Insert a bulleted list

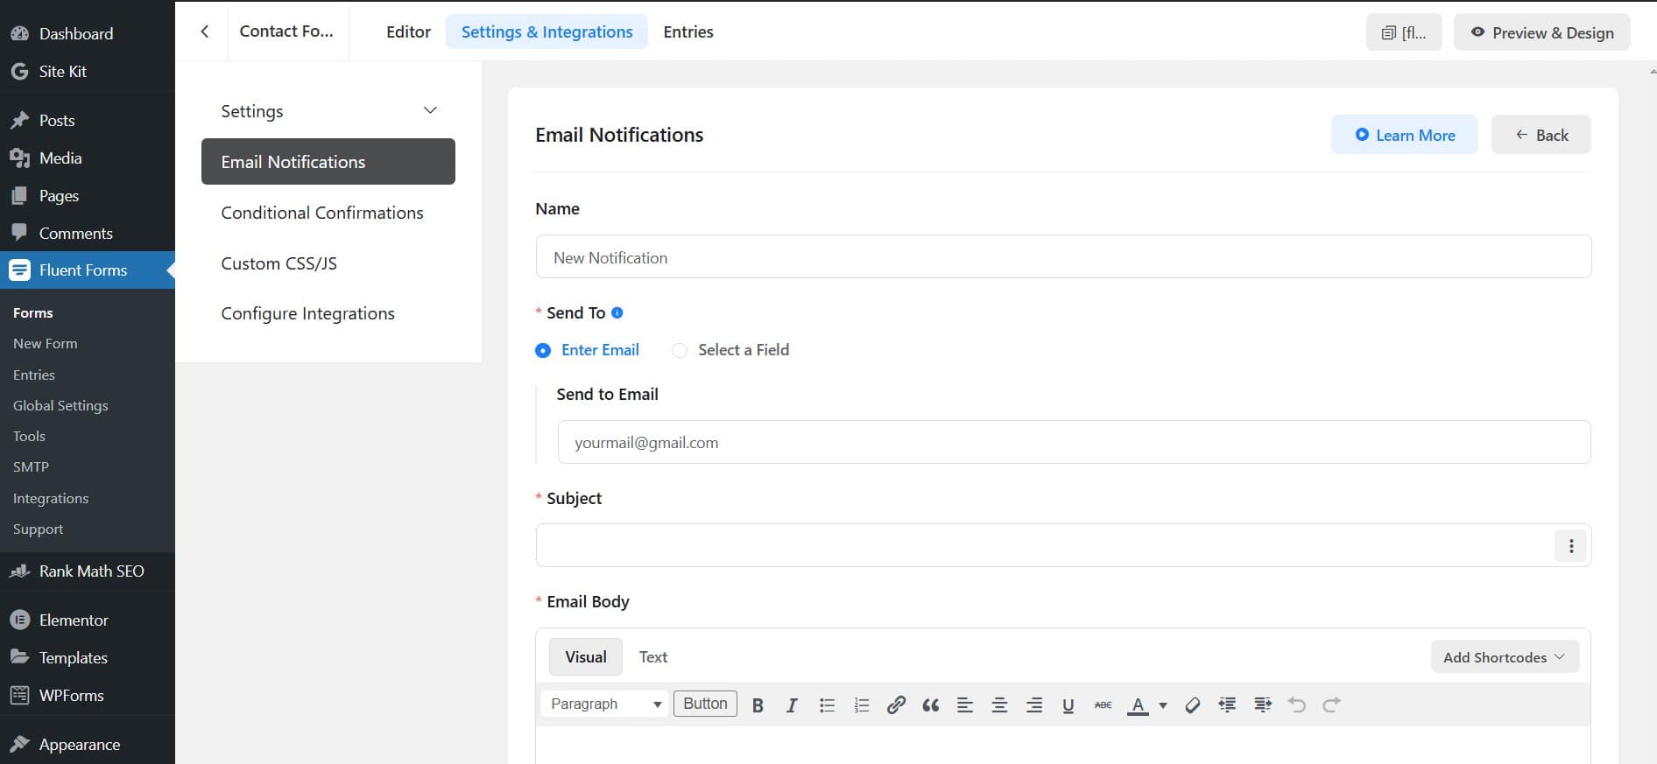point(827,704)
